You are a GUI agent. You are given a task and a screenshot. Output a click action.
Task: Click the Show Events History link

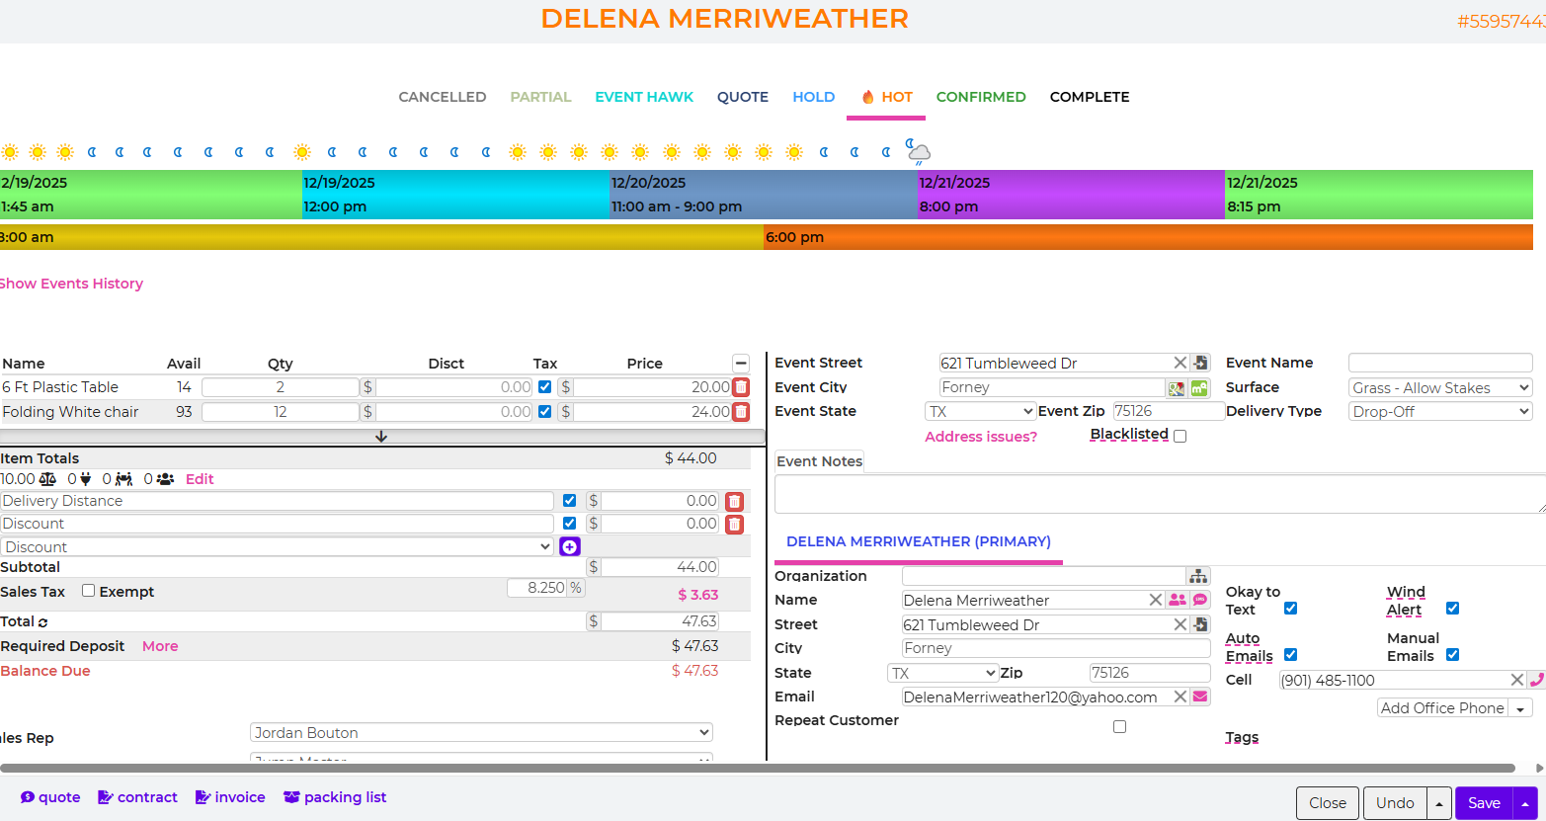[71, 284]
